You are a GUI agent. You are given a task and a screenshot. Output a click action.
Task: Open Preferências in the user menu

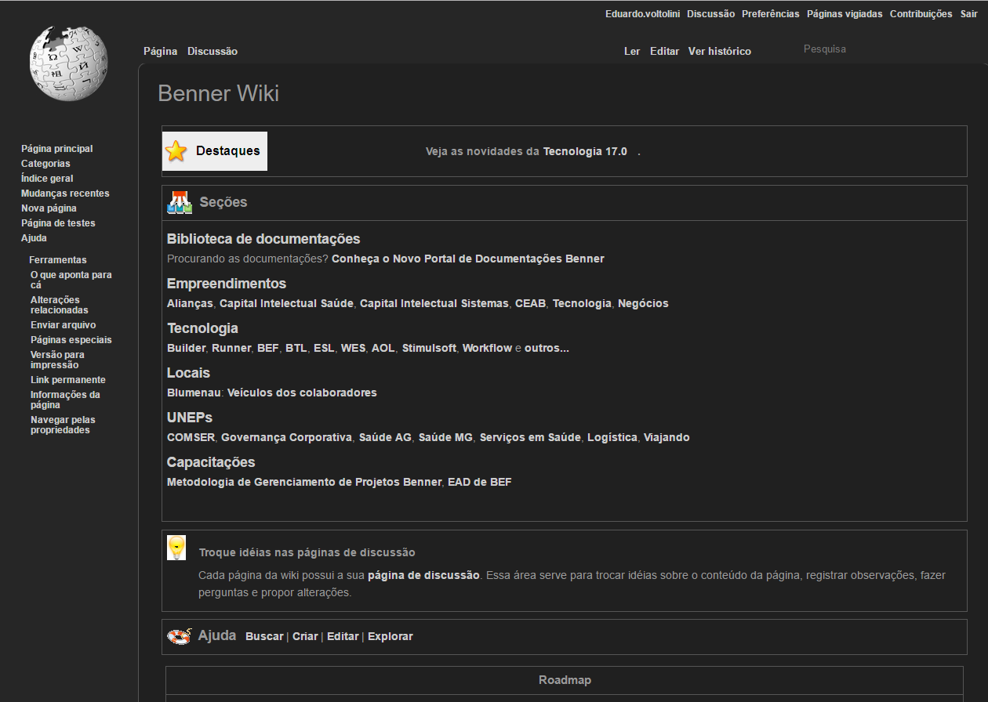(x=770, y=14)
